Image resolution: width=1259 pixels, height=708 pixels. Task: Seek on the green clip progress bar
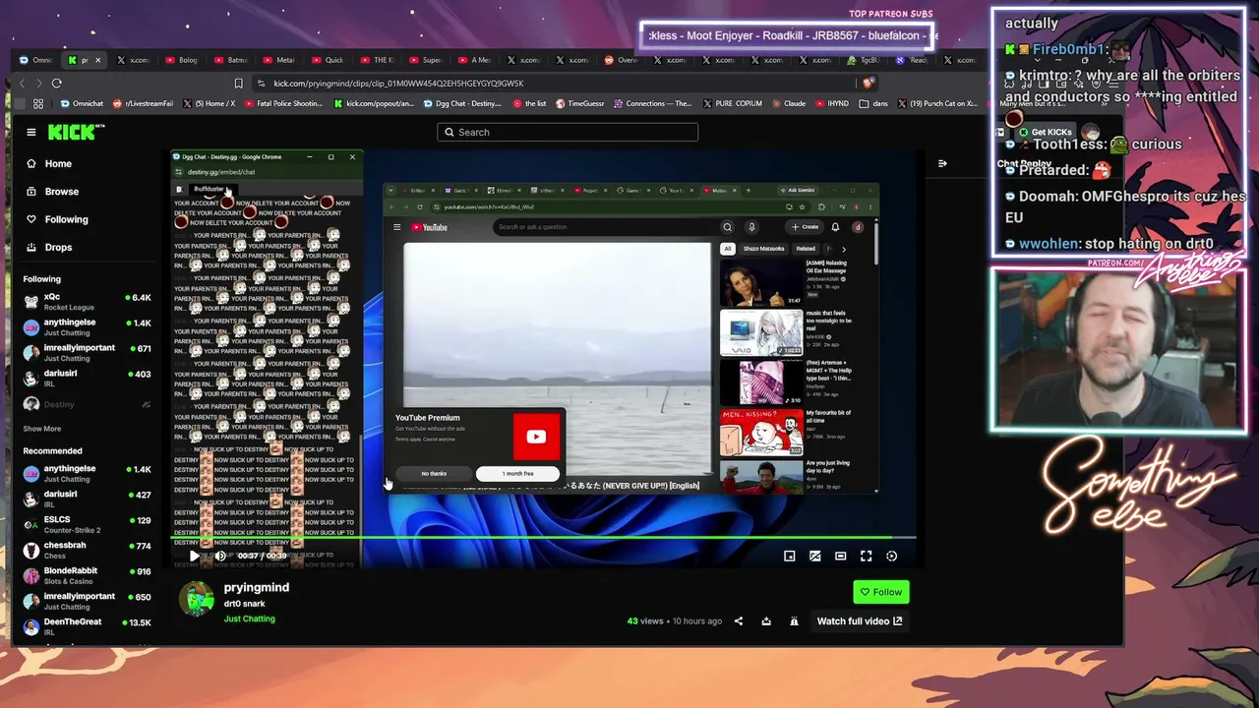pos(545,538)
